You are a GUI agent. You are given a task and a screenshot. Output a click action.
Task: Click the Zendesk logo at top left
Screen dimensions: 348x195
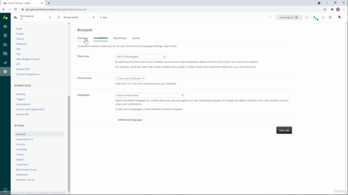[x=5, y=17]
